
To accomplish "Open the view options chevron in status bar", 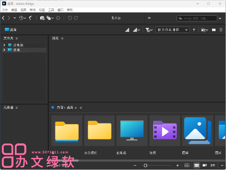I will (x=222, y=165).
